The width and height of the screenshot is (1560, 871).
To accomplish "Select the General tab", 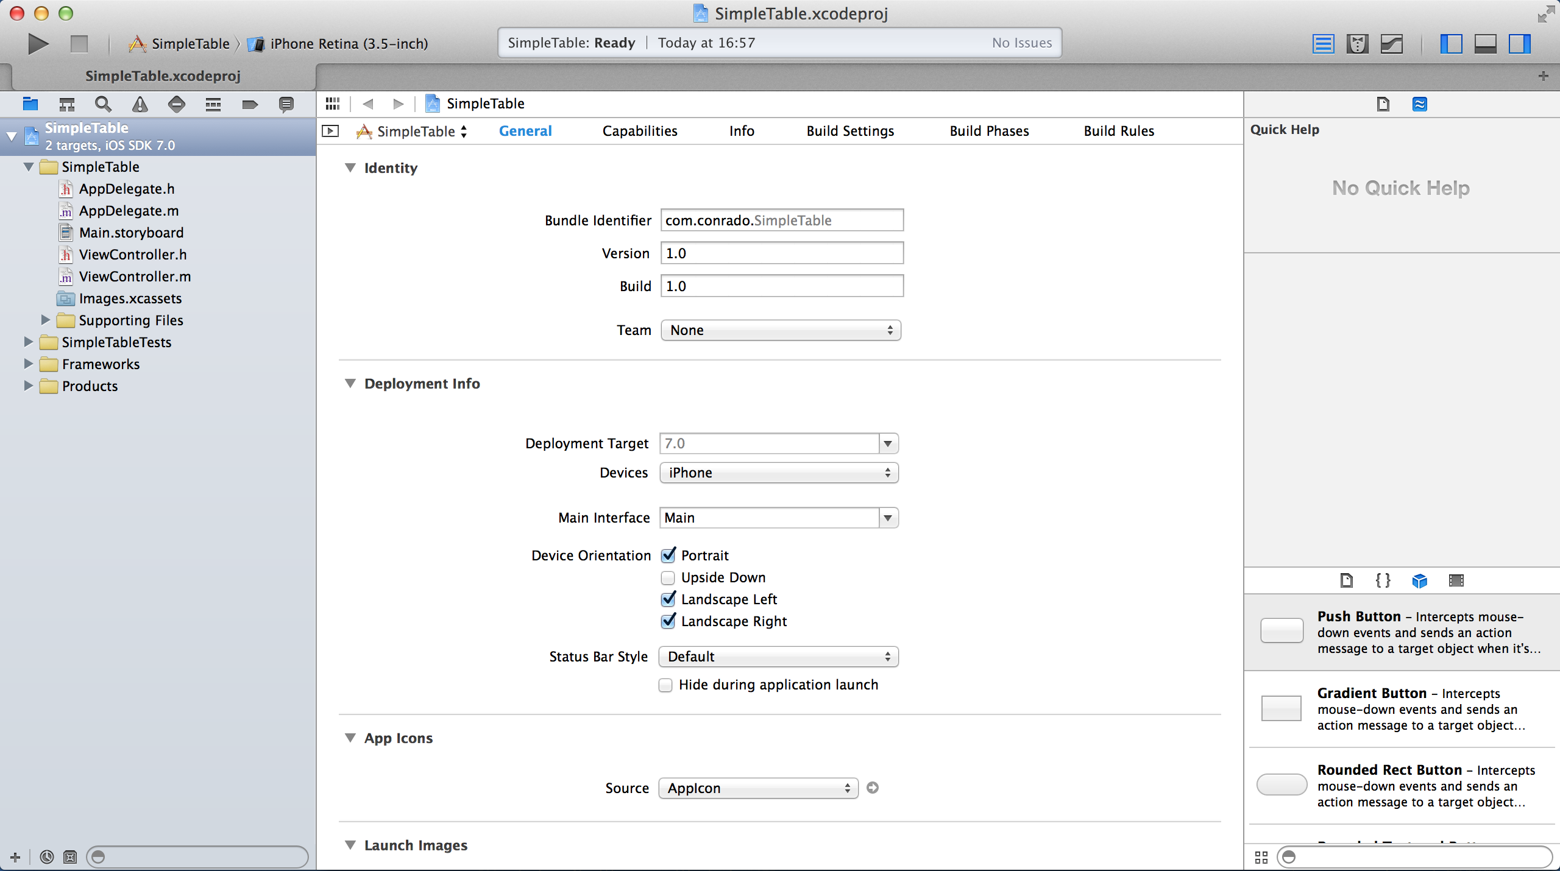I will (x=525, y=131).
